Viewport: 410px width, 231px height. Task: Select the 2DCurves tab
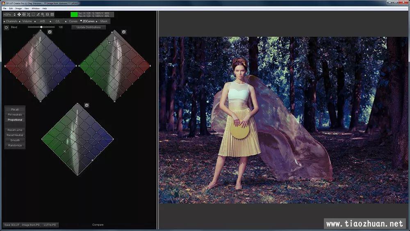point(89,21)
